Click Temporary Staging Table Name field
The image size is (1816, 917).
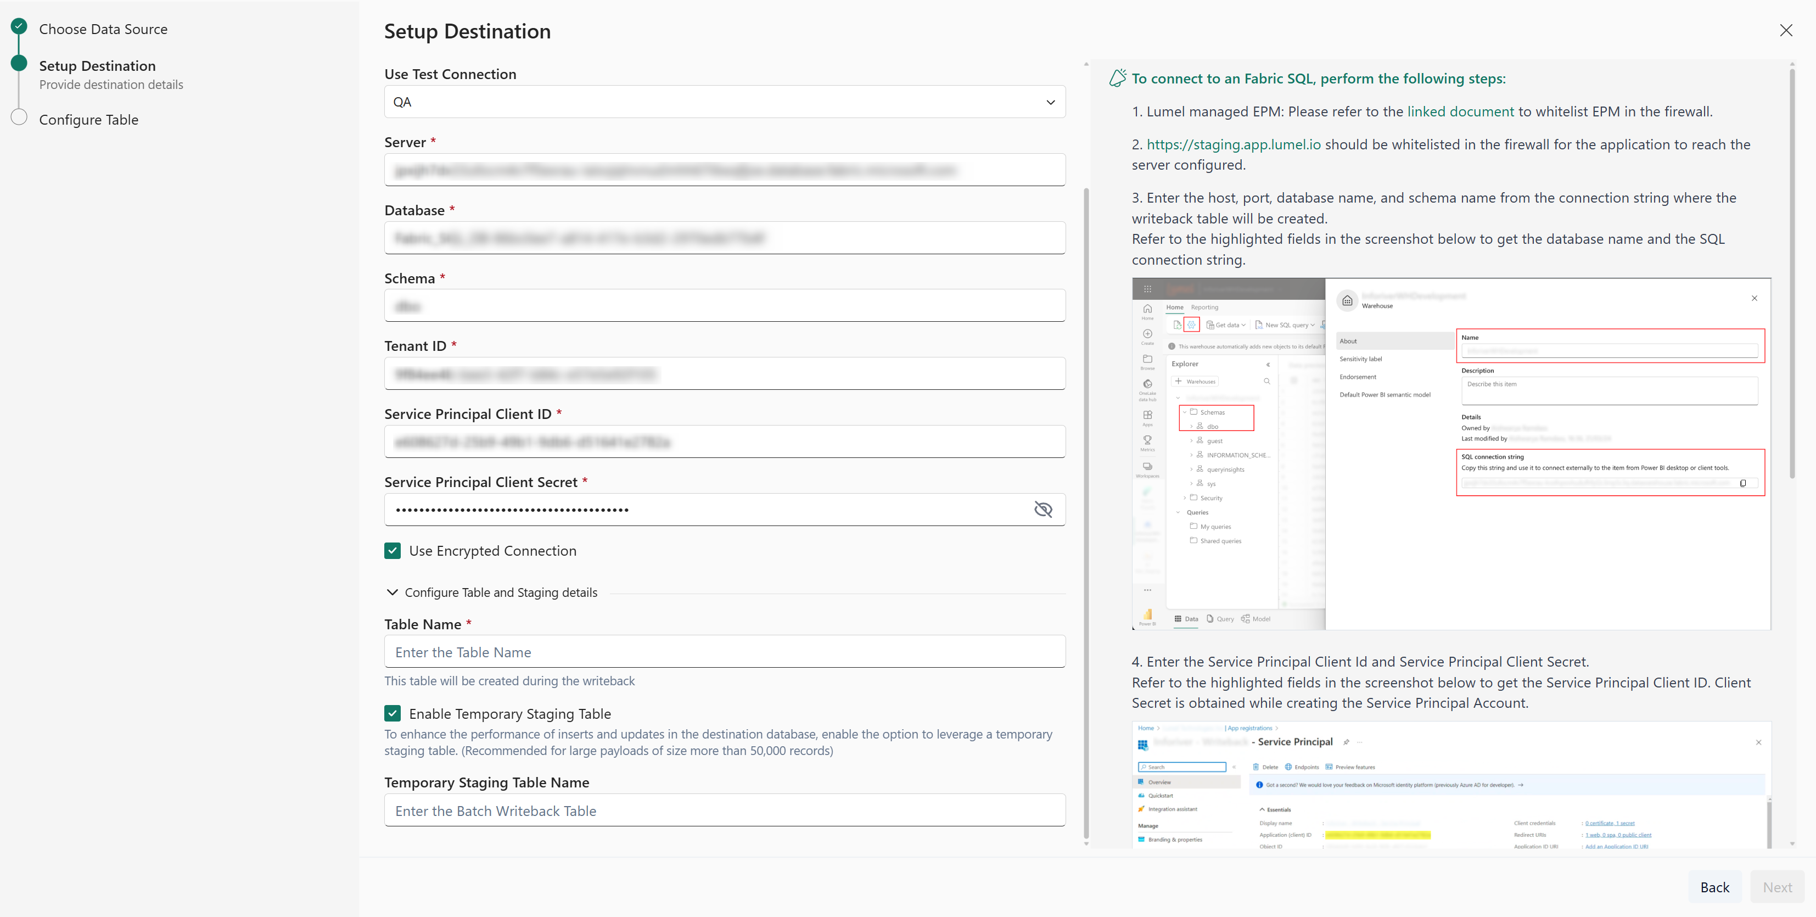pos(724,810)
